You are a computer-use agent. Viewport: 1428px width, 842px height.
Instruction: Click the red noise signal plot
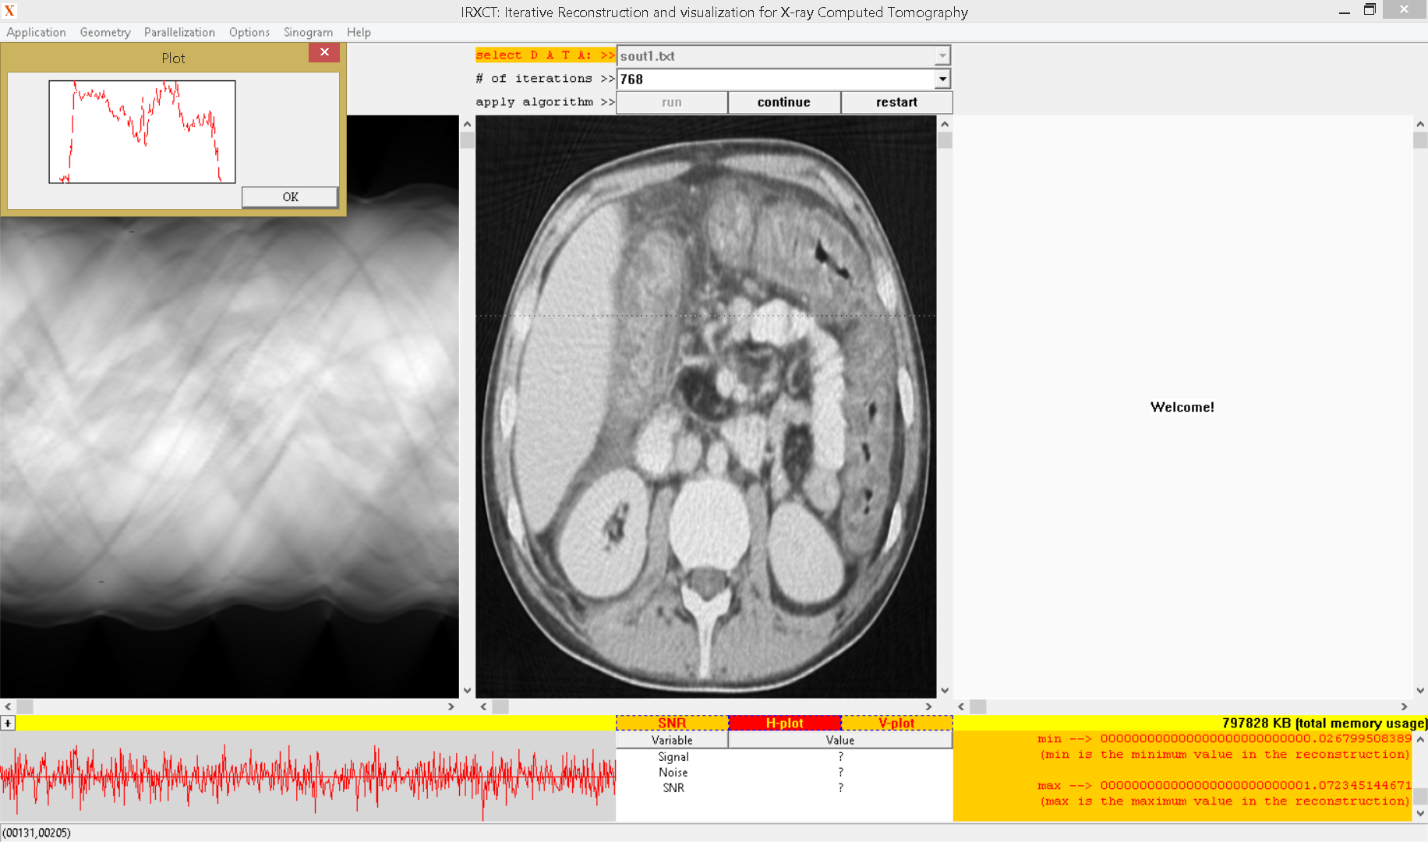tap(308, 777)
